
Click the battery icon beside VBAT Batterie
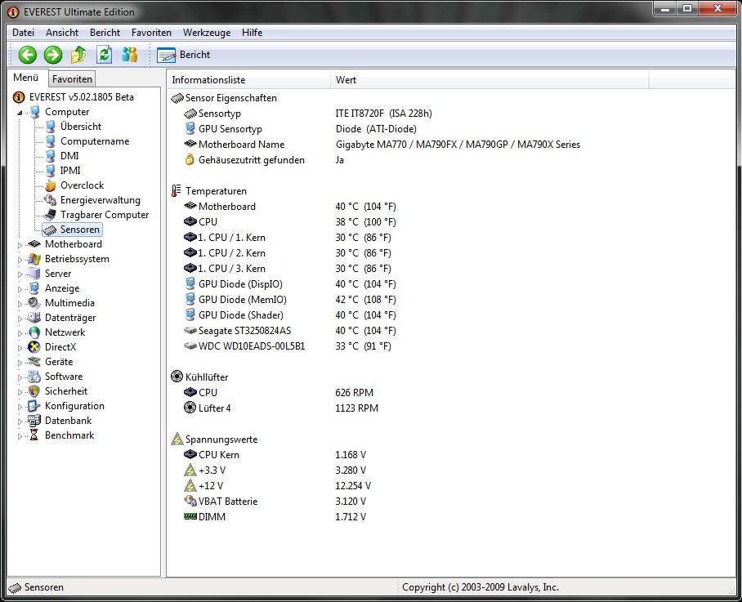(190, 501)
